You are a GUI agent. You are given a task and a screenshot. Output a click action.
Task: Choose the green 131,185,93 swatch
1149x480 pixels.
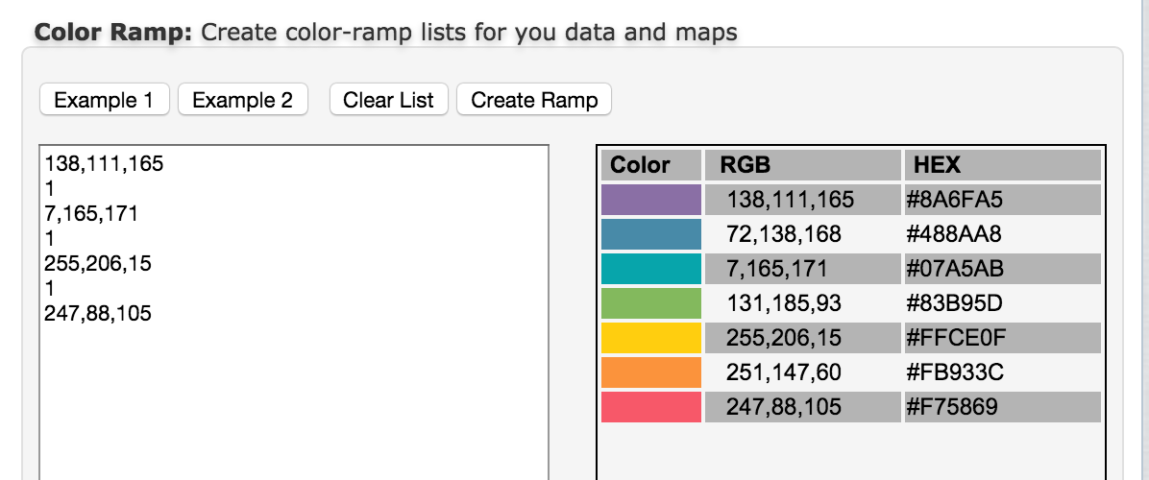coord(651,303)
